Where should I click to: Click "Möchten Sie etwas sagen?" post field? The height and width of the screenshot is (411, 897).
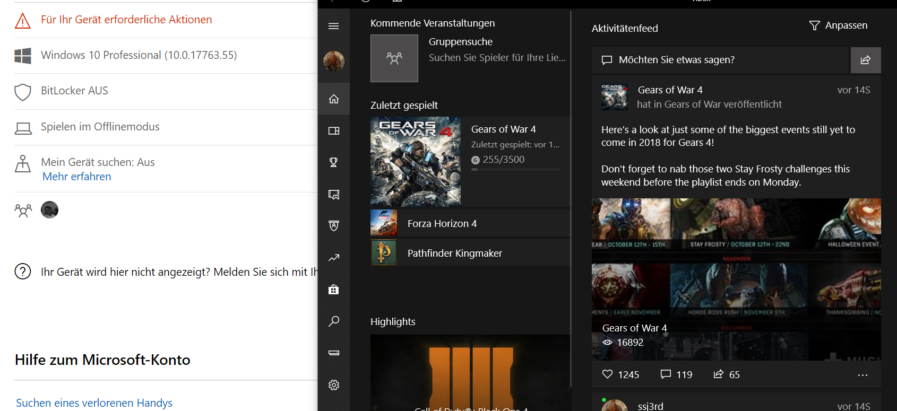720,60
